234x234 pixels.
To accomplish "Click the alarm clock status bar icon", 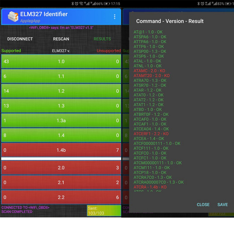I will [76, 4].
